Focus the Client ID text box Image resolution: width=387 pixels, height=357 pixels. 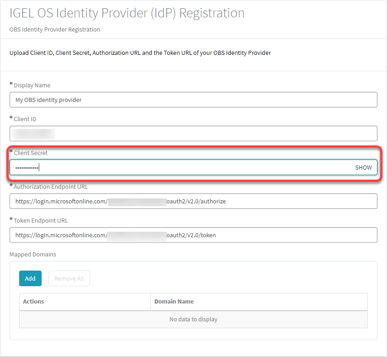coord(193,133)
